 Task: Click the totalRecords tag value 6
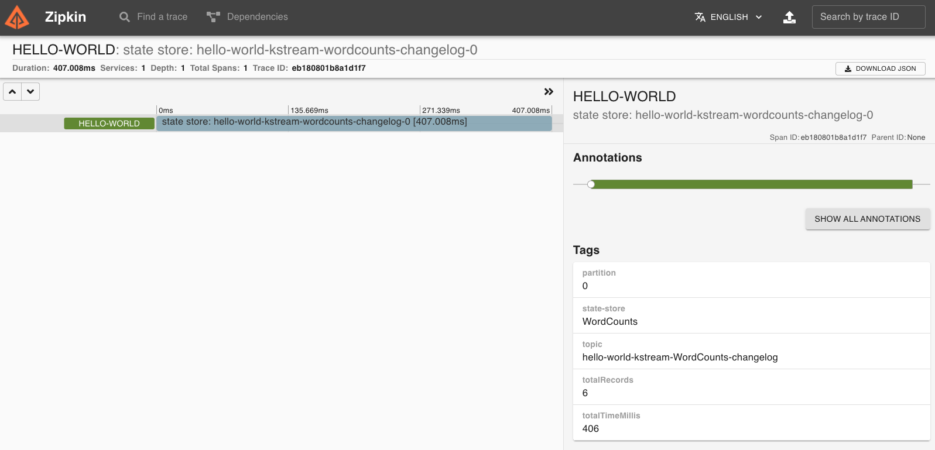[585, 393]
